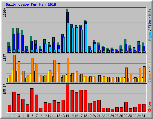Click day 4 on the x-axis
Viewport: 153px width, 119px height.
23,116
